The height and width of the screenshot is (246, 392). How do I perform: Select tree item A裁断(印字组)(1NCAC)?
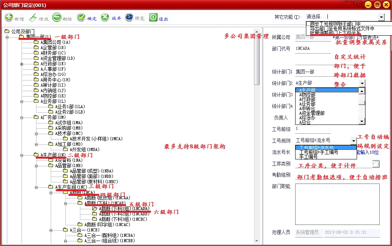(107, 224)
